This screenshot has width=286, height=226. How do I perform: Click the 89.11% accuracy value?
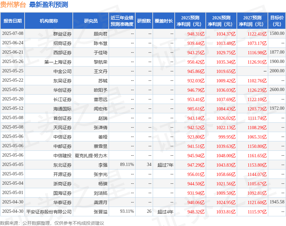(x=126, y=165)
